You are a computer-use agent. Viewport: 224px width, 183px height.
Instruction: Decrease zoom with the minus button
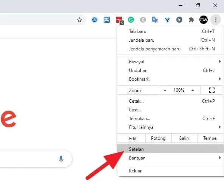click(165, 90)
